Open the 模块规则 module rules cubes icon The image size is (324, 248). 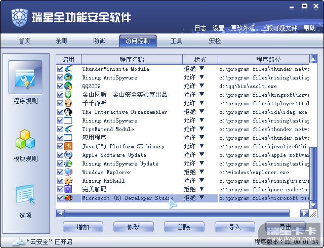pyautogui.click(x=25, y=140)
